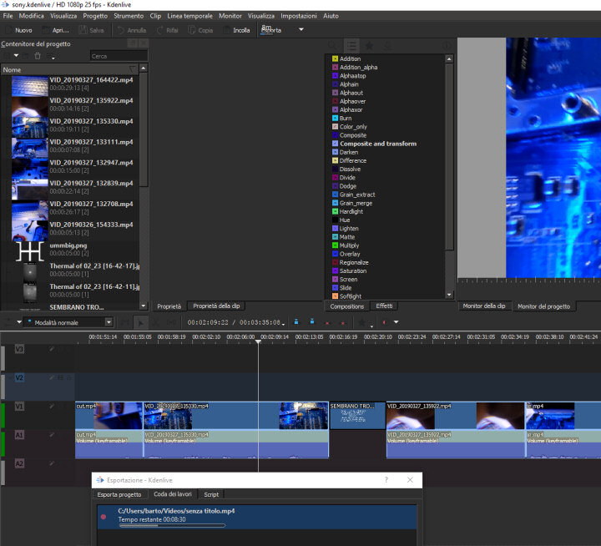Switch to the Compositions tab
Viewport: 601px width, 546px height.
coord(347,306)
